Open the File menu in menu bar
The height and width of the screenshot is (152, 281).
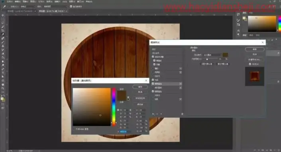pyautogui.click(x=10, y=2)
